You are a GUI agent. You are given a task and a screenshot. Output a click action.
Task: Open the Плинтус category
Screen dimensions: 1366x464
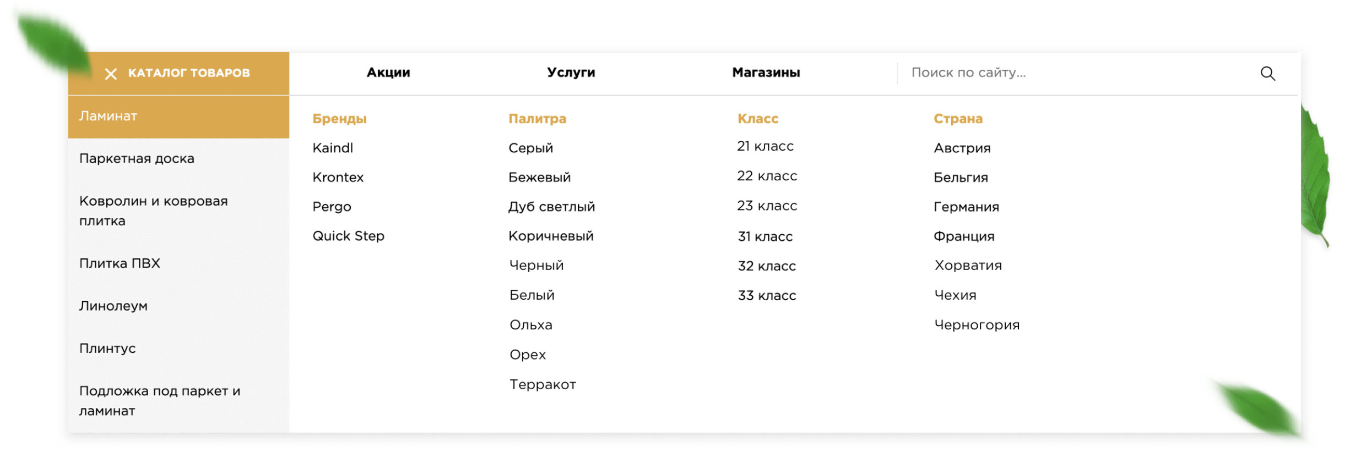(107, 348)
